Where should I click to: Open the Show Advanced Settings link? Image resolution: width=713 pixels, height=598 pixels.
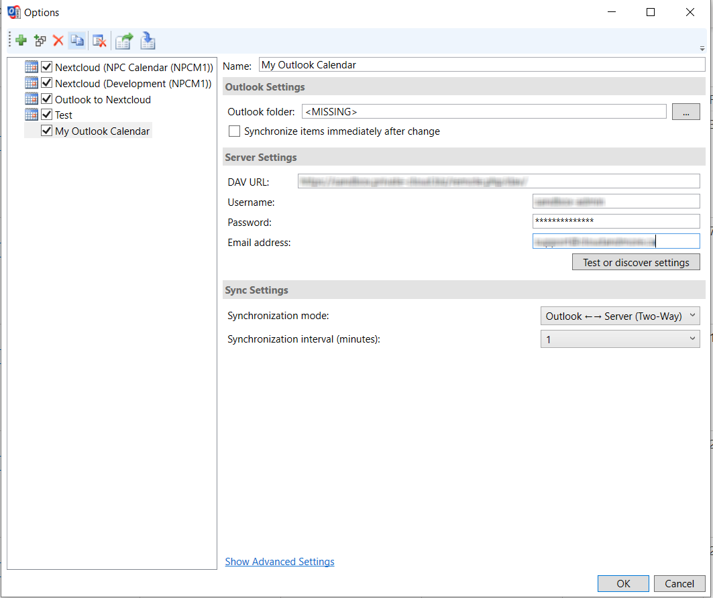[280, 562]
